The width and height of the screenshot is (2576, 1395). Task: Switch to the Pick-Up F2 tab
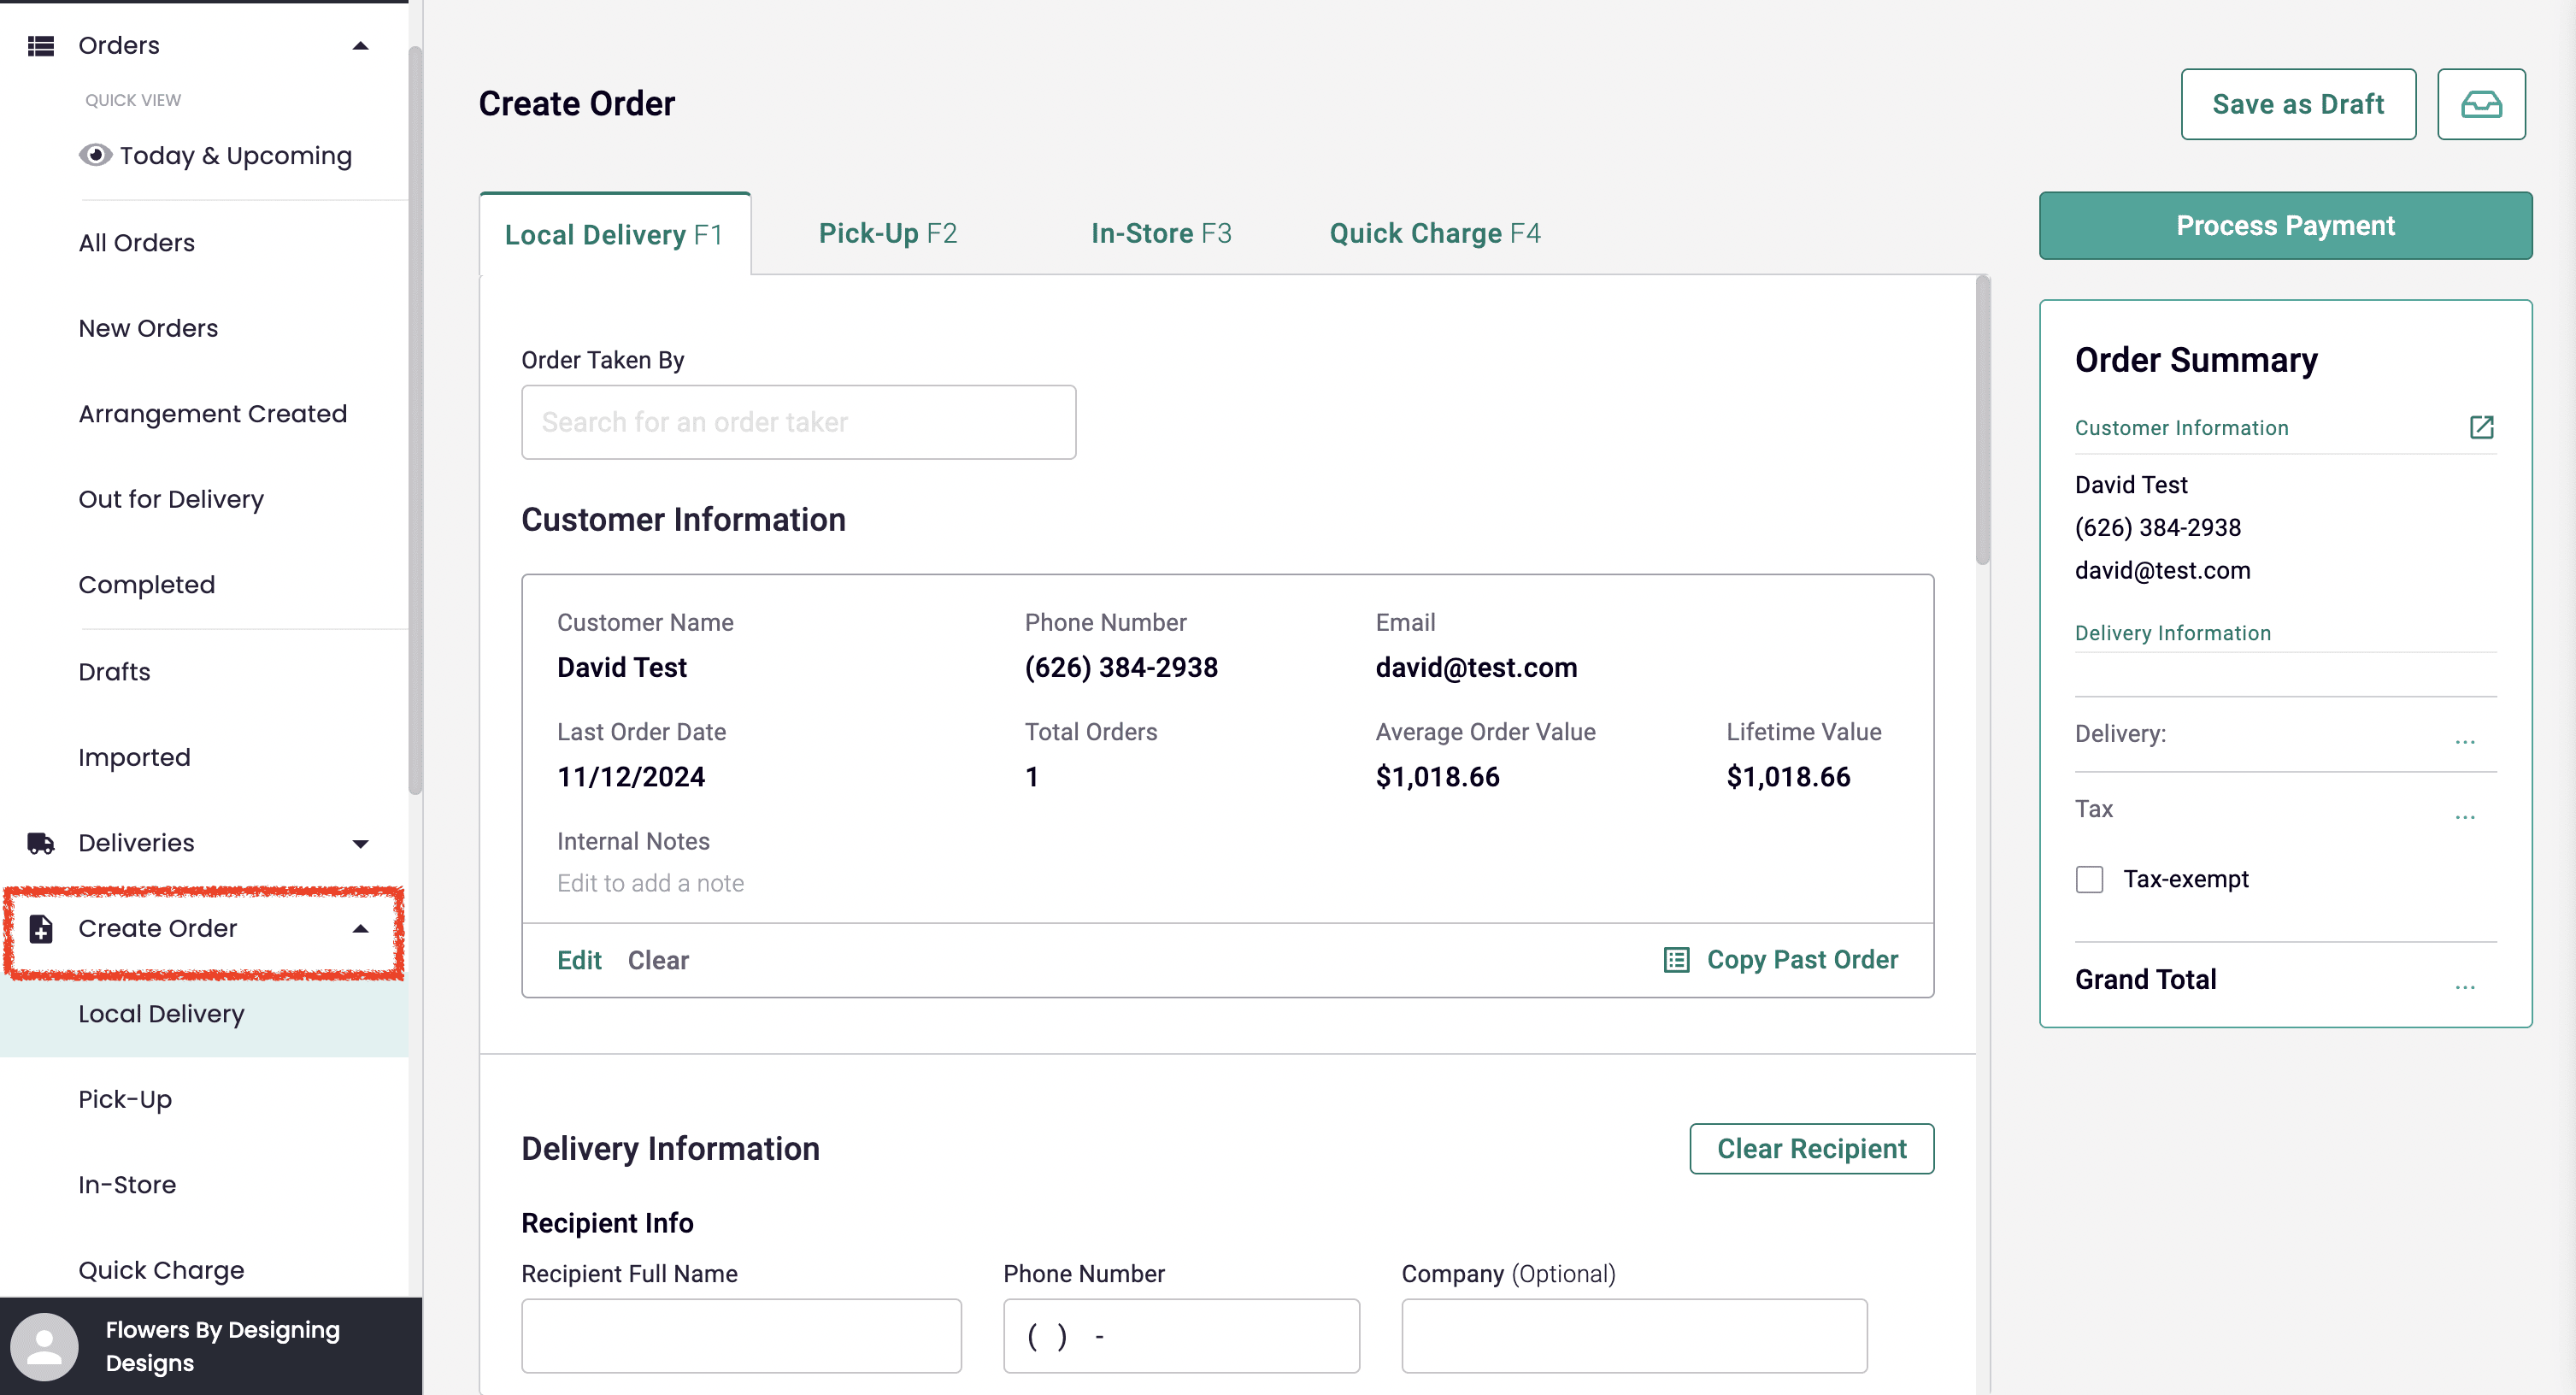(x=887, y=233)
